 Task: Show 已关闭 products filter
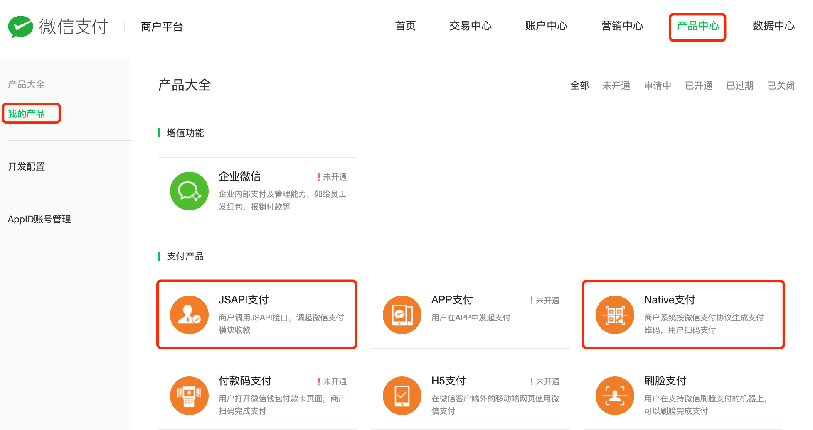click(781, 86)
